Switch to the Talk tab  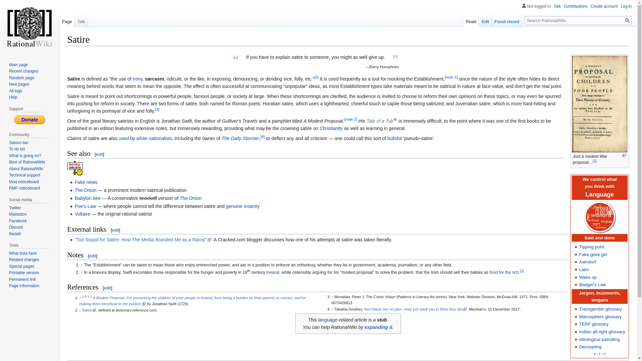coord(81,21)
